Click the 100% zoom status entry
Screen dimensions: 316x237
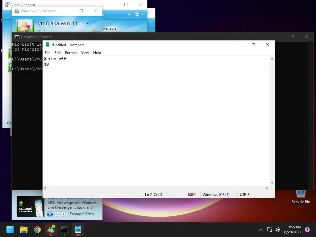(192, 195)
